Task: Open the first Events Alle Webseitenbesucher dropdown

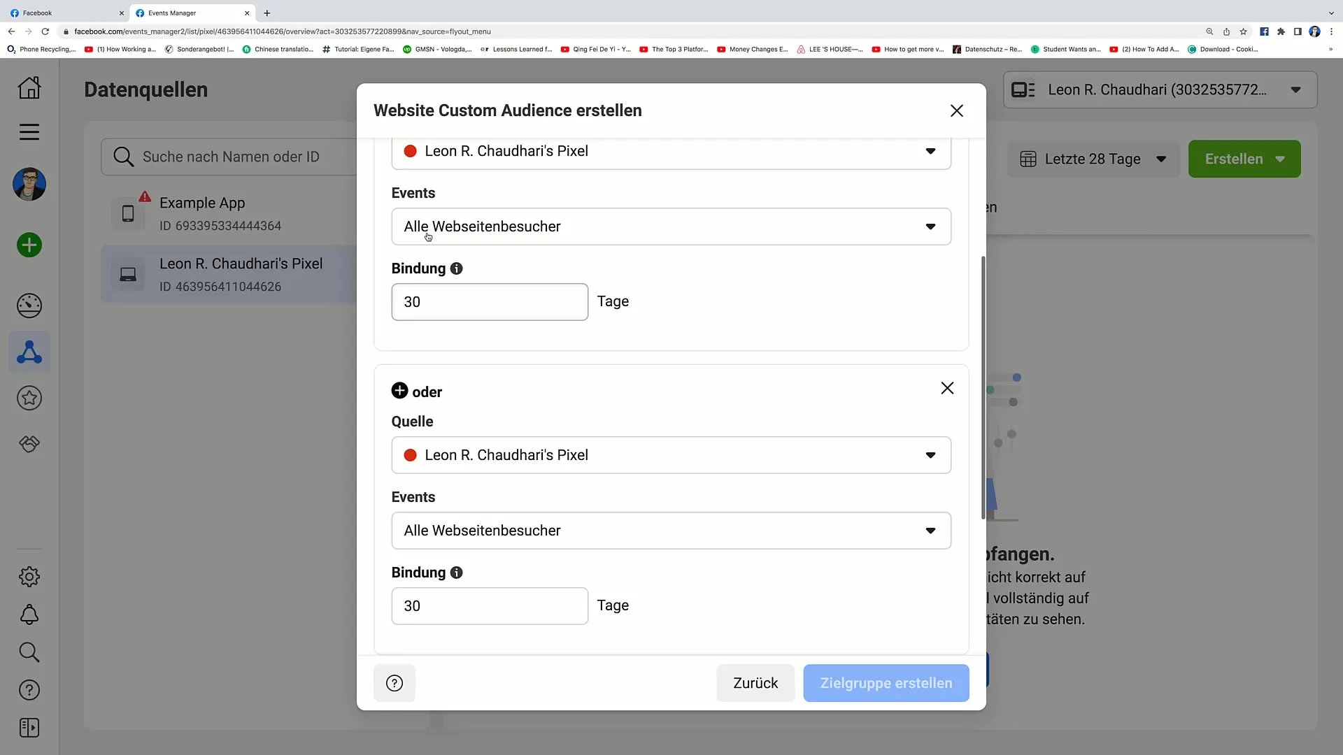Action: (x=671, y=226)
